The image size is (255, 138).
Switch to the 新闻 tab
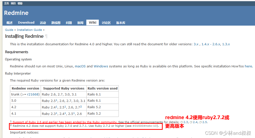80,23
